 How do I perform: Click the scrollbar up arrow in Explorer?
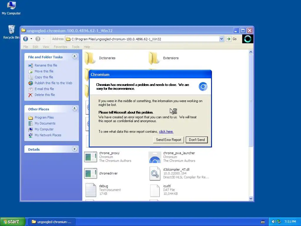click(251, 52)
